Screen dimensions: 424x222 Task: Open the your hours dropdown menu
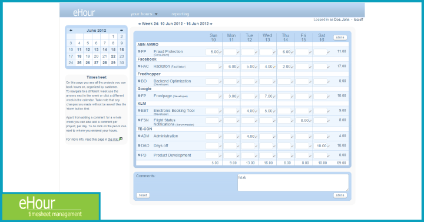tap(144, 14)
